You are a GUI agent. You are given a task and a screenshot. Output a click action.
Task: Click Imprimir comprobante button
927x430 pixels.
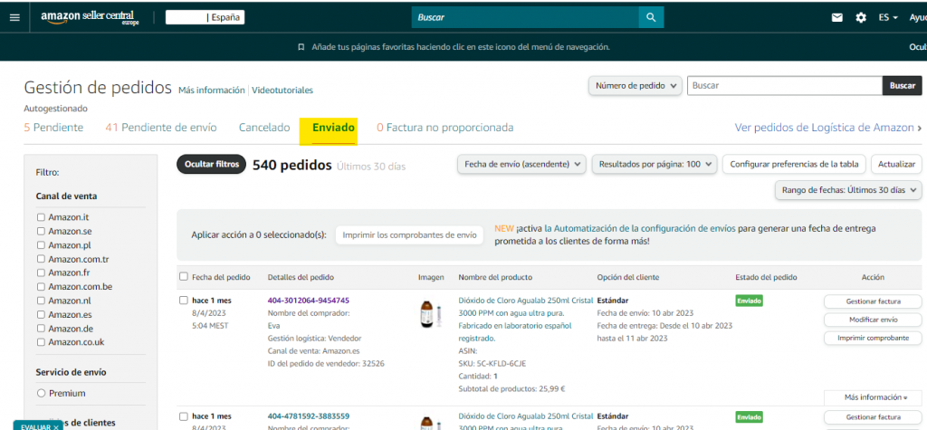click(873, 339)
